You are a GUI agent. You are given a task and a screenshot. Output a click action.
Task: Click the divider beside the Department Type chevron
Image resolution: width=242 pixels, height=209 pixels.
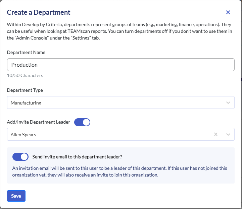pos(222,103)
